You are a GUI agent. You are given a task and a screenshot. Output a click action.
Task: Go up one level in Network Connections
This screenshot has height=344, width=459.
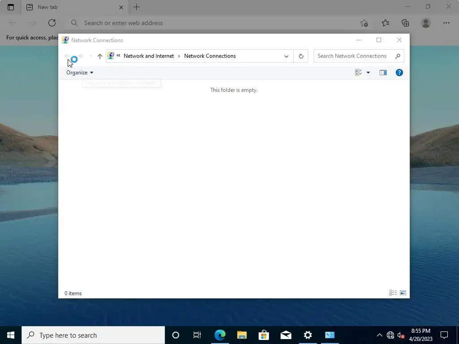[x=100, y=56]
